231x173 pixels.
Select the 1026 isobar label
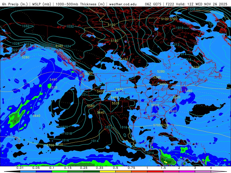pos(16,44)
